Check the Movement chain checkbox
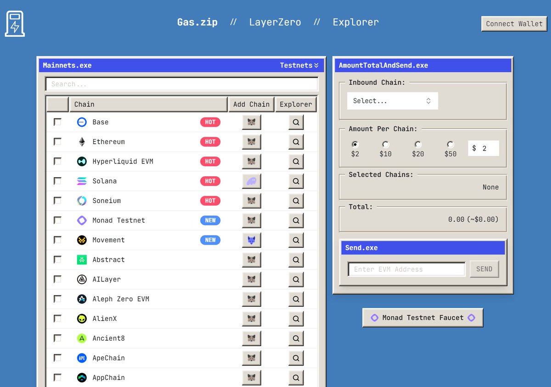This screenshot has height=387, width=551. tap(57, 240)
